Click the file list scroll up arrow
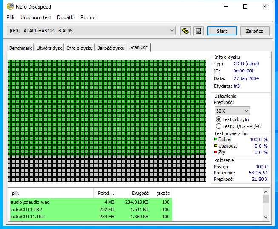278x229 pixels. 266,192
